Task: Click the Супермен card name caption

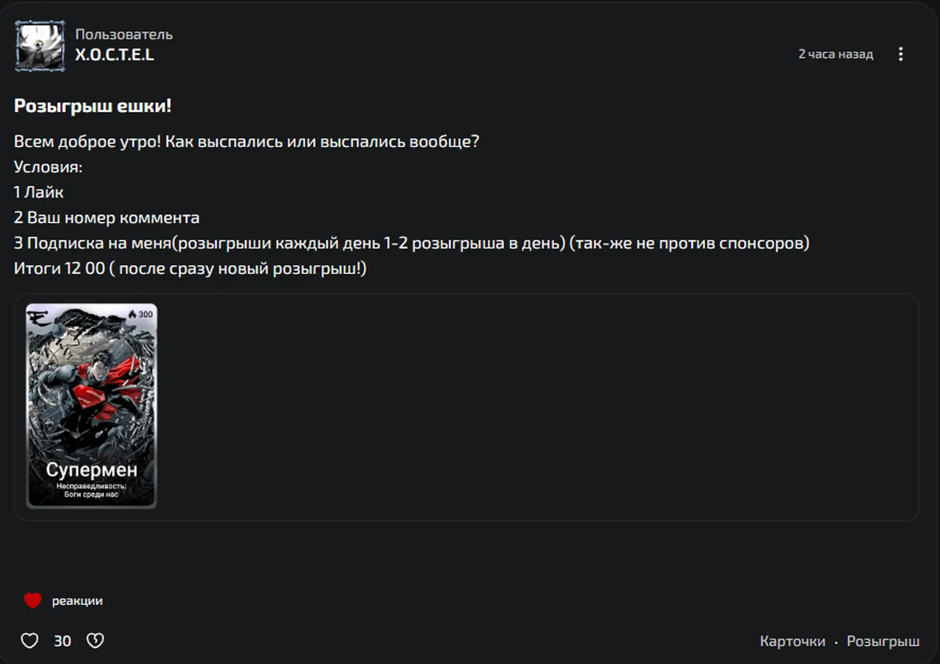Action: [x=92, y=469]
